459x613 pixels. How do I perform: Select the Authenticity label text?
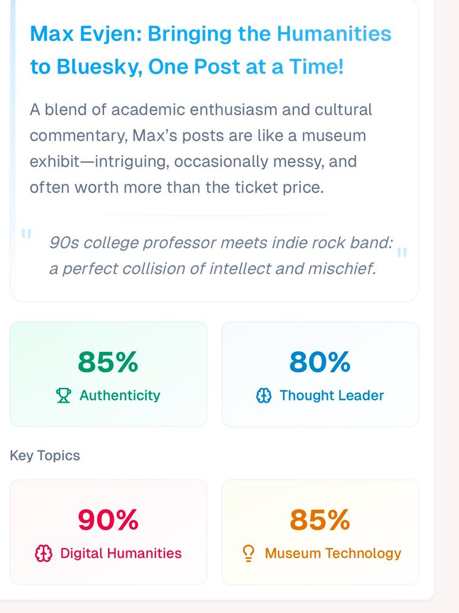click(119, 396)
